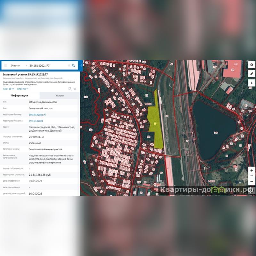Click cadastral quarter link 39:15:142021
The width and height of the screenshot is (256, 256).
(x=36, y=121)
